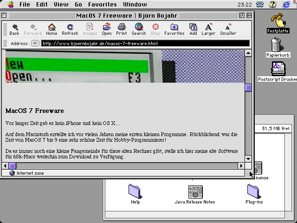
Task: Click the vertical scrollbar thumb
Action: click(248, 88)
